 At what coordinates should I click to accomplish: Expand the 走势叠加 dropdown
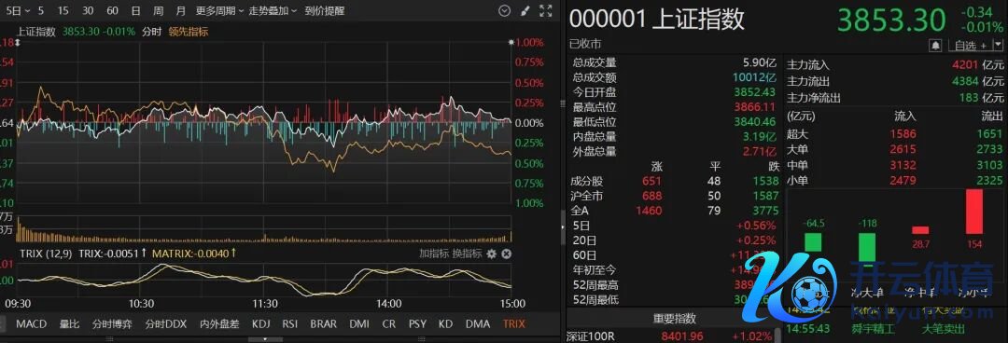click(x=273, y=11)
